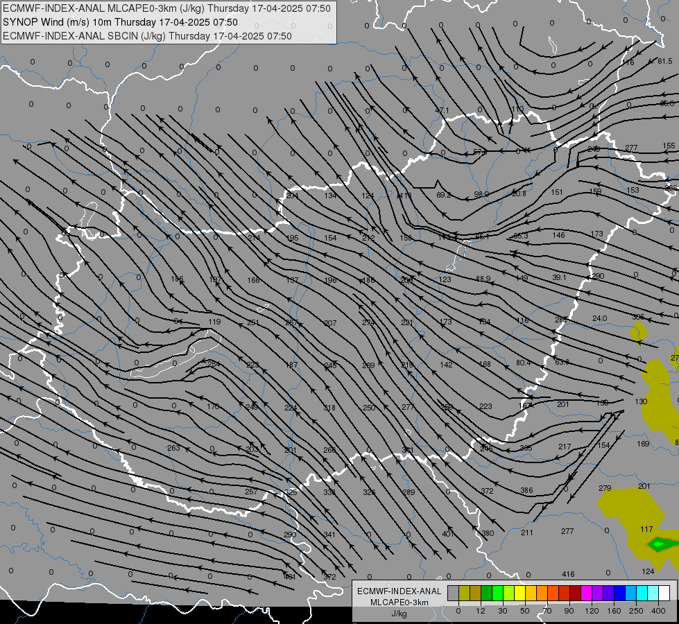Click the map value 20.8
This screenshot has width=679, height=624.
pyautogui.click(x=519, y=193)
